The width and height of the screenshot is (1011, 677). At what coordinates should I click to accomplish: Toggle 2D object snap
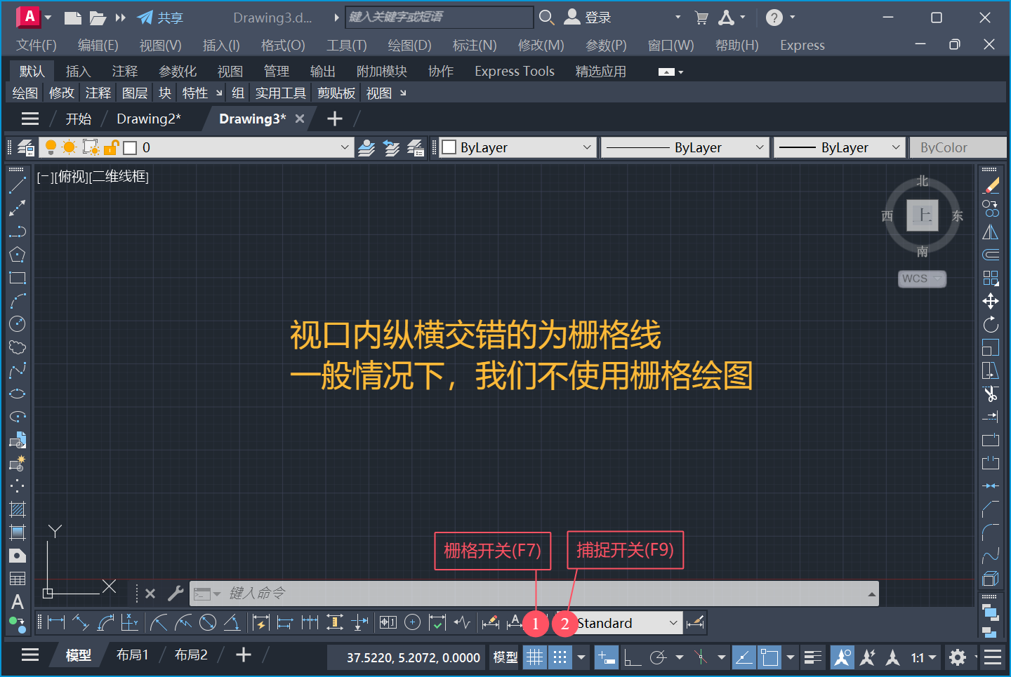(769, 657)
